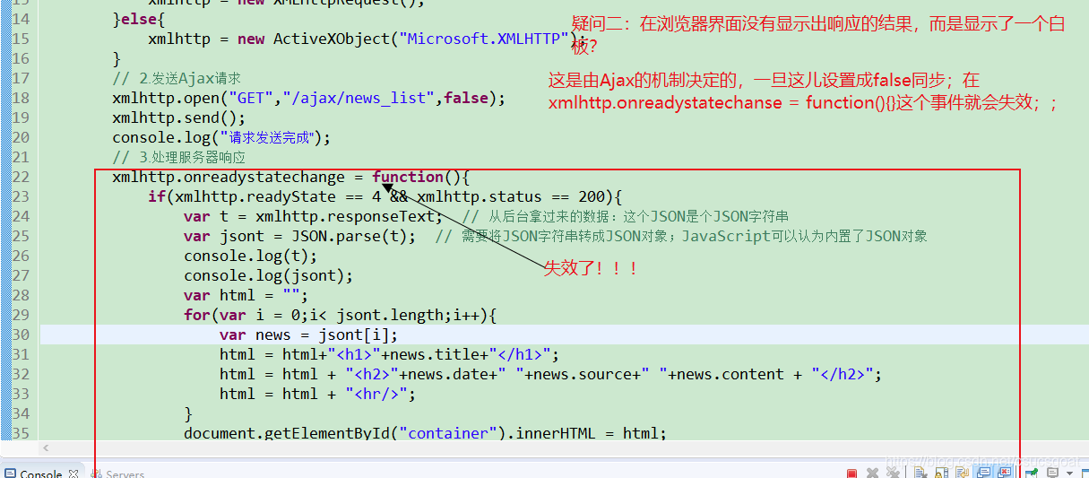1089x478 pixels.
Task: Open the Servers tab
Action: (117, 474)
